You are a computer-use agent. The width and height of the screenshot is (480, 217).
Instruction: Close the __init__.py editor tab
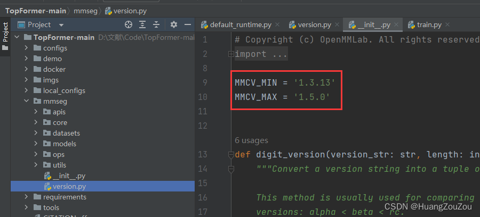[396, 24]
